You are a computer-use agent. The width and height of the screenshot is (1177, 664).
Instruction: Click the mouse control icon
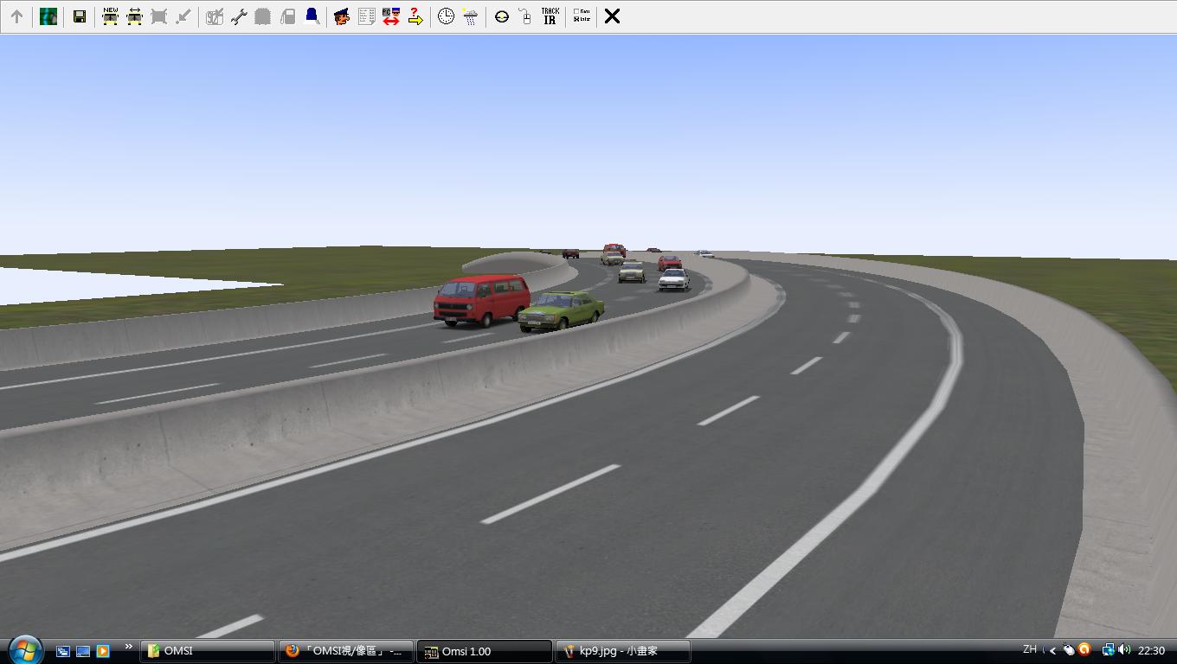[525, 16]
